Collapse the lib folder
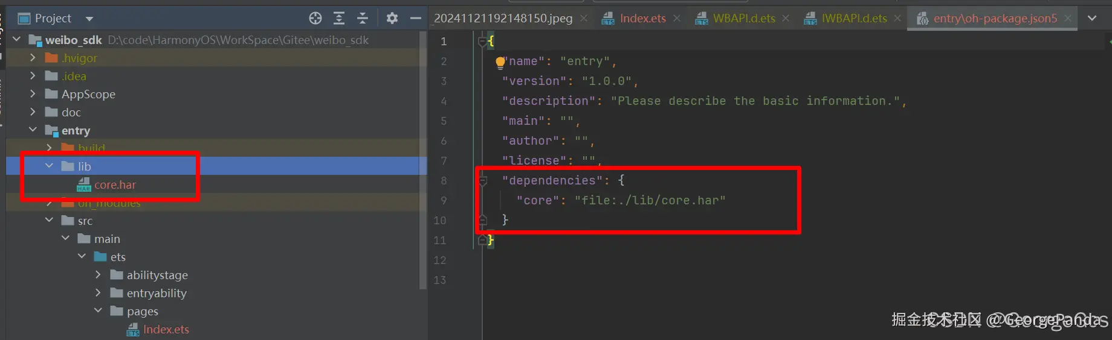This screenshot has height=340, width=1112. (49, 166)
